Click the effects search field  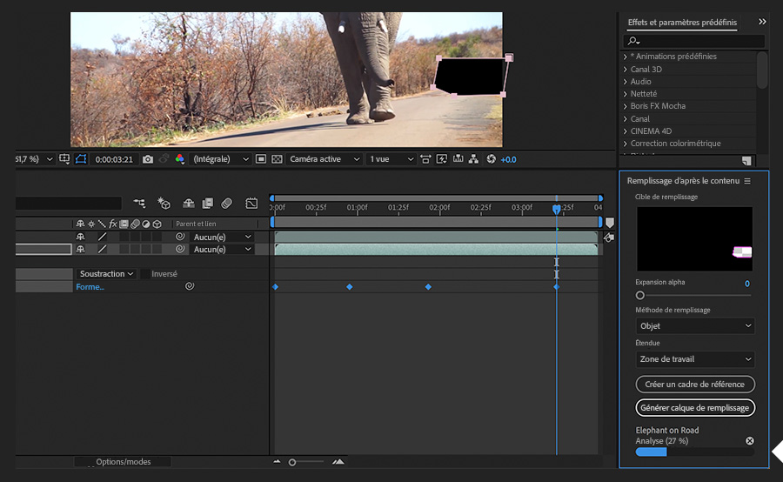693,41
